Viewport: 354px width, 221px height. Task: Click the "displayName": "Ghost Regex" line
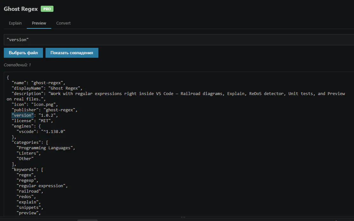[47, 88]
